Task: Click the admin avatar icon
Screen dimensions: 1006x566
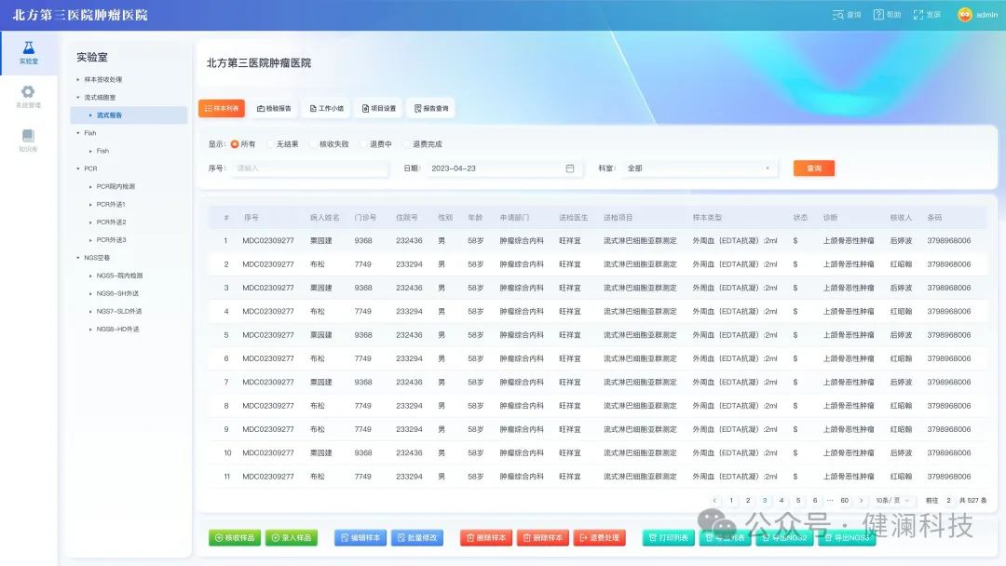Action: [x=965, y=15]
